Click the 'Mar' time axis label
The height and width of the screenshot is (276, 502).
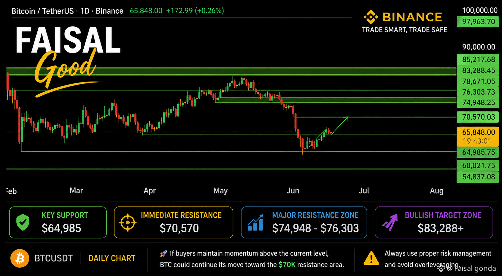click(76, 191)
